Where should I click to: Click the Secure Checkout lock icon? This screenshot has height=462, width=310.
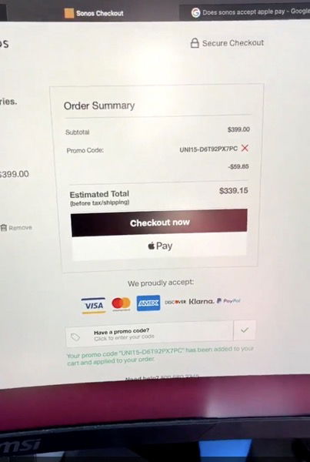[195, 43]
